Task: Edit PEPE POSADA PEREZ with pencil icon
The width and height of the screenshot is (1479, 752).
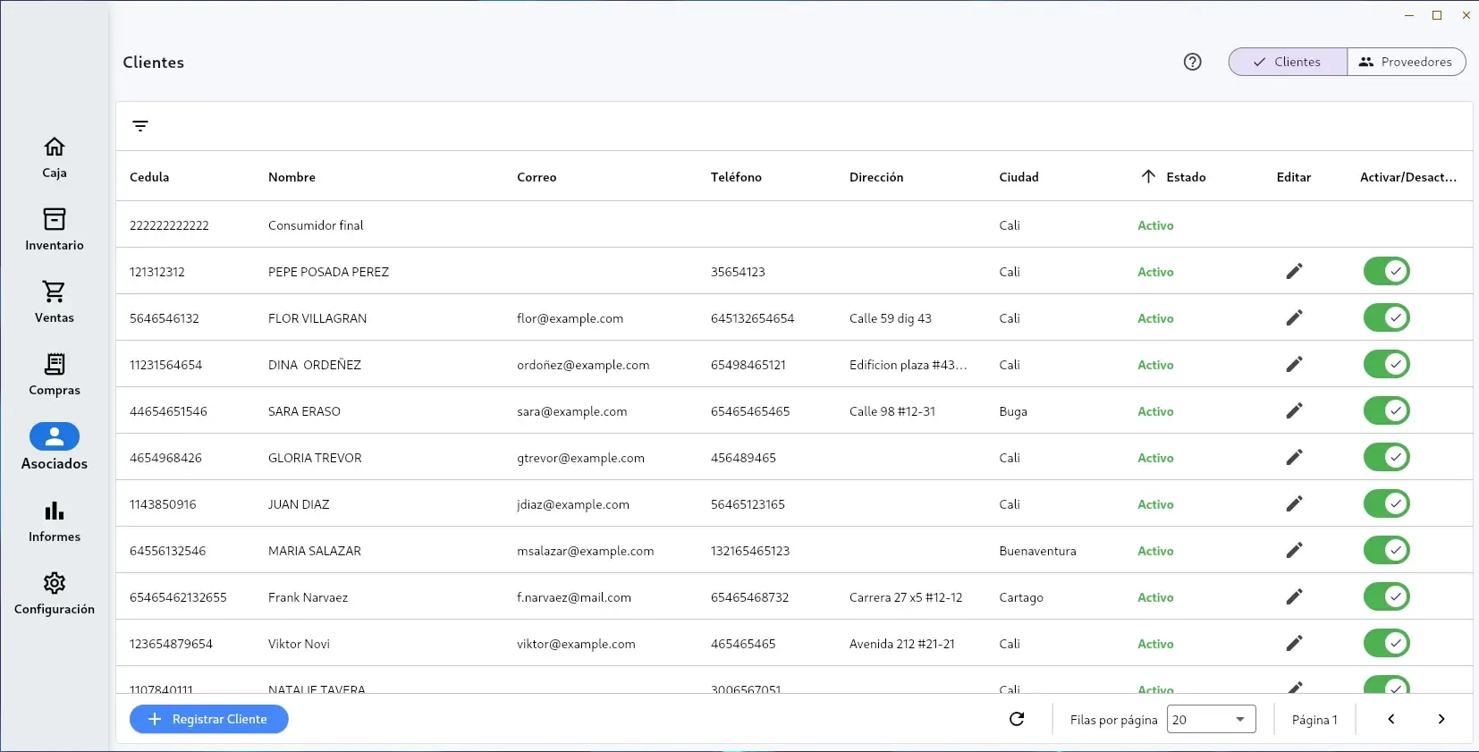Action: (x=1294, y=271)
